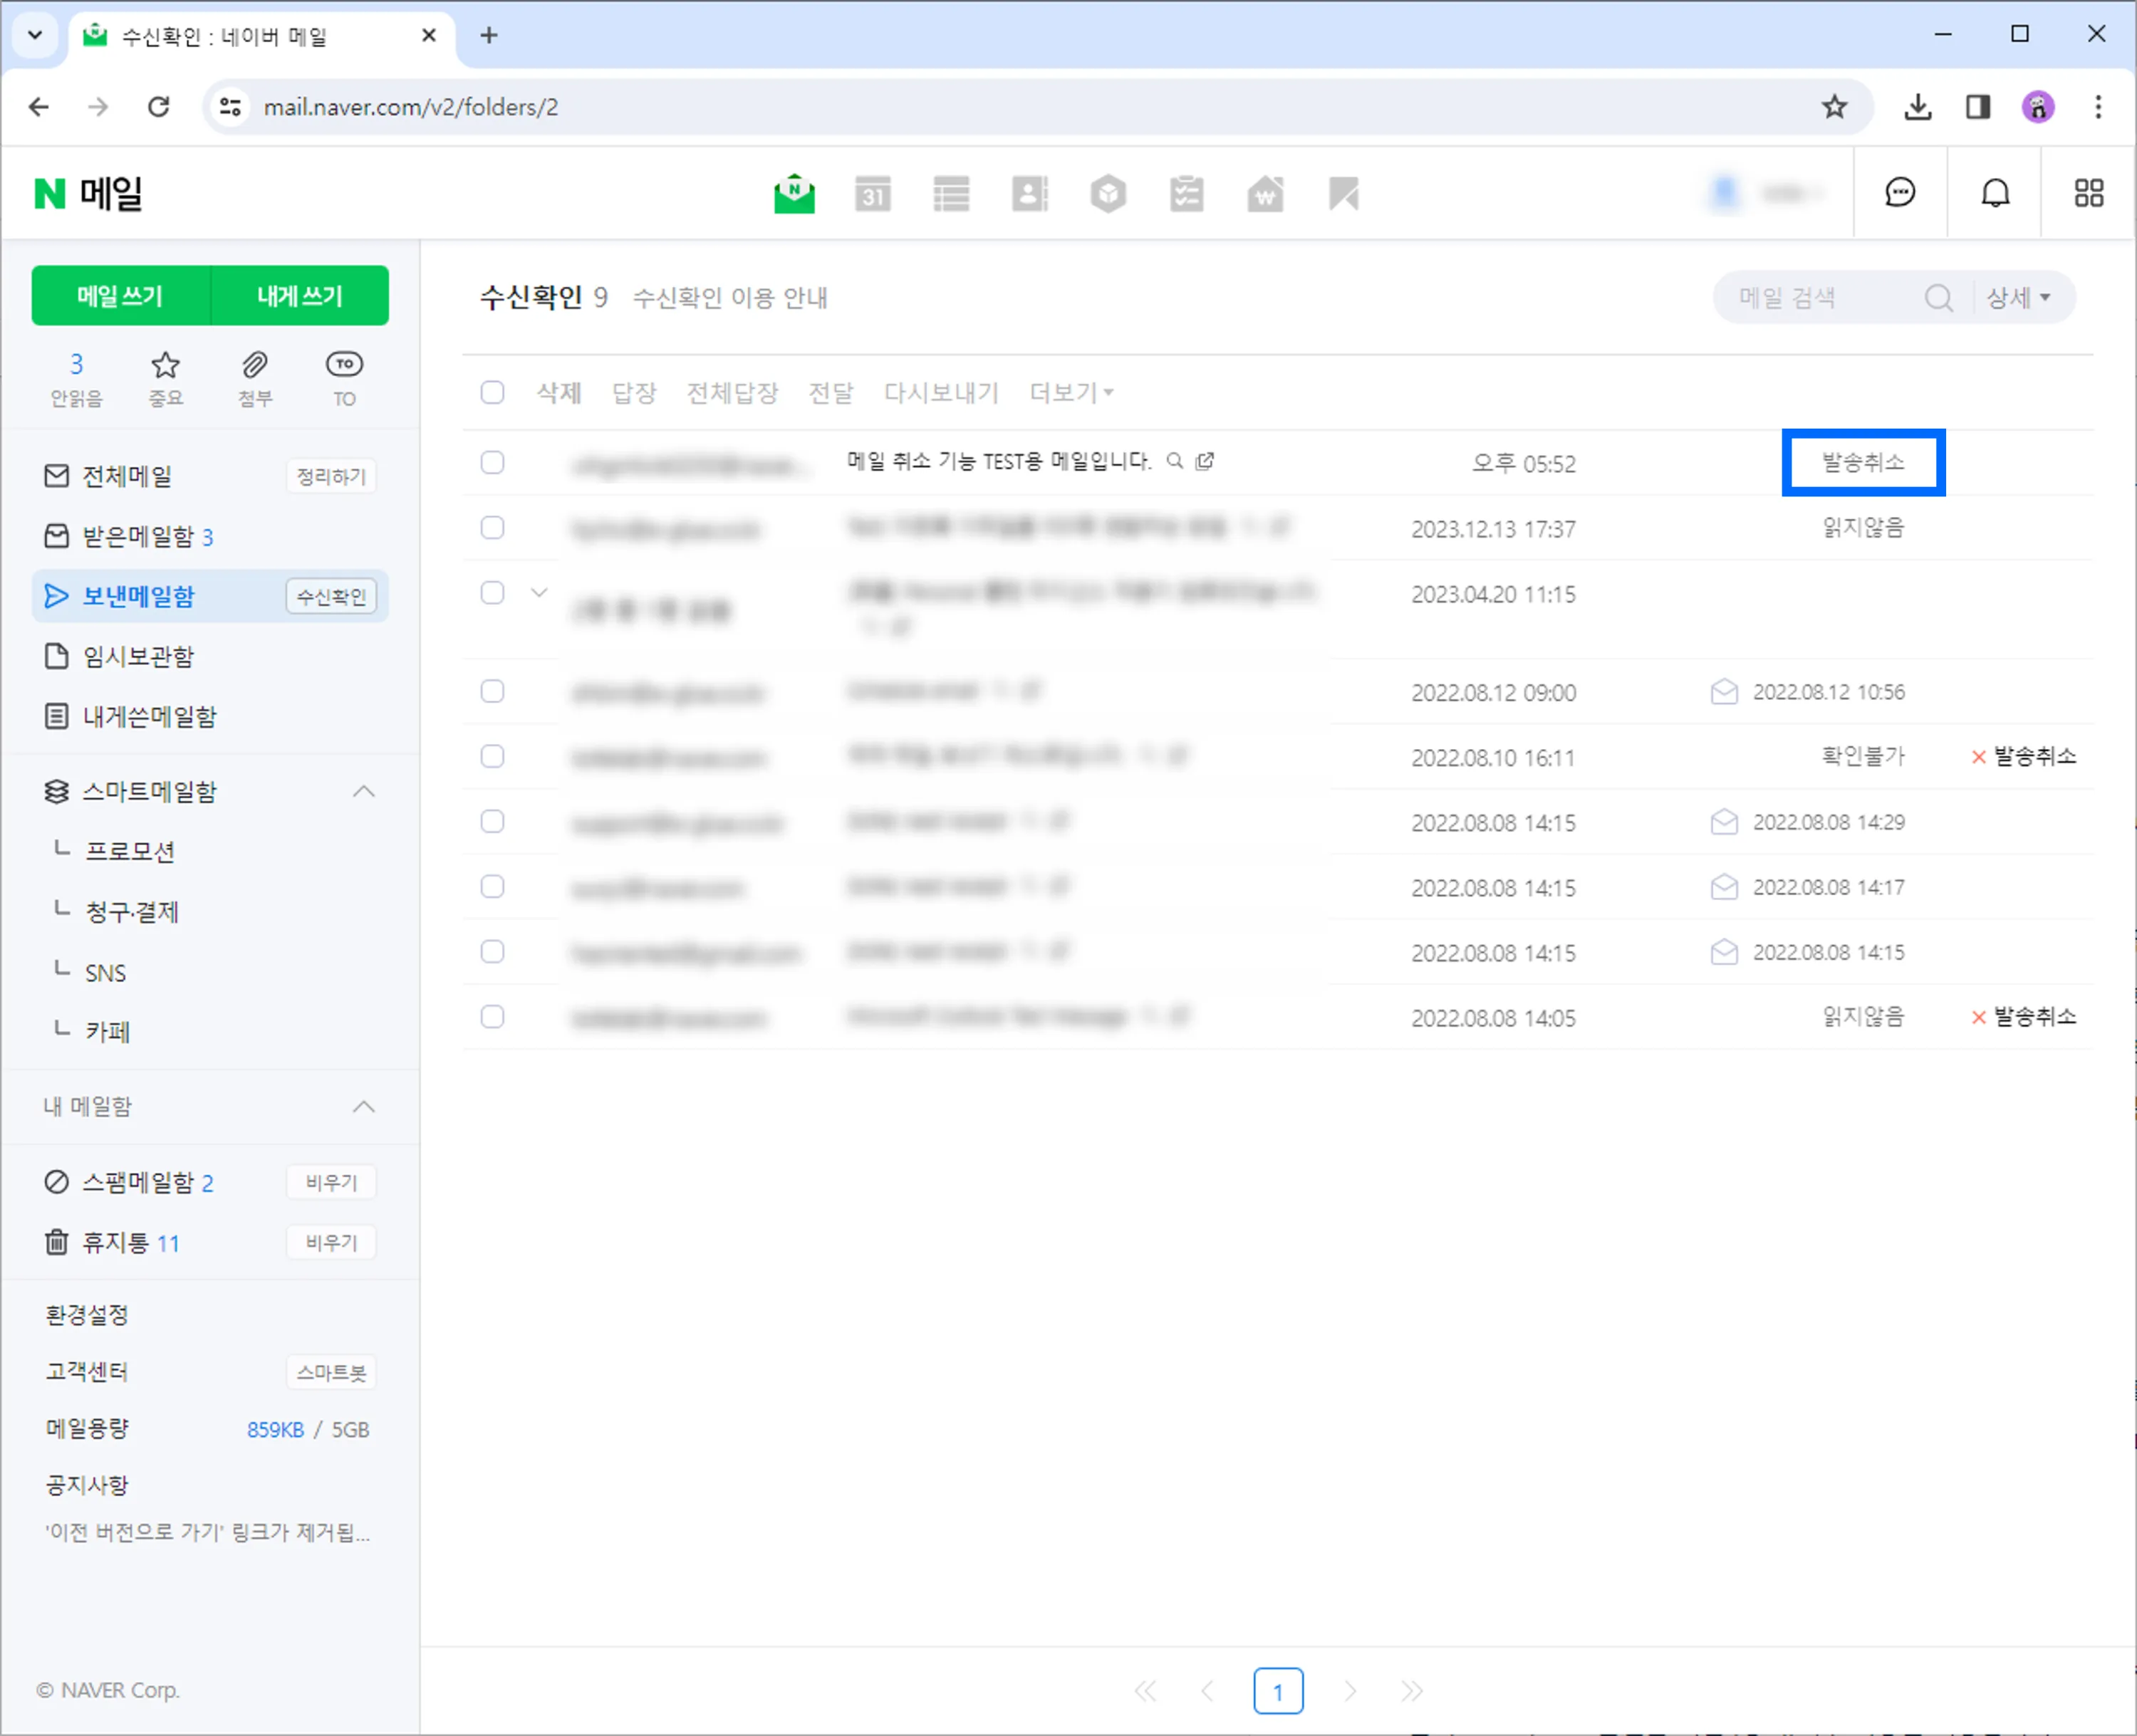Image resolution: width=2137 pixels, height=1736 pixels.
Task: Click the highlighted 발송취소 button
Action: tap(1863, 463)
